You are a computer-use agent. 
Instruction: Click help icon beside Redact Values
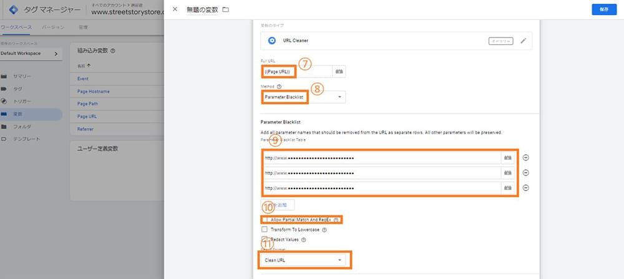click(x=304, y=240)
